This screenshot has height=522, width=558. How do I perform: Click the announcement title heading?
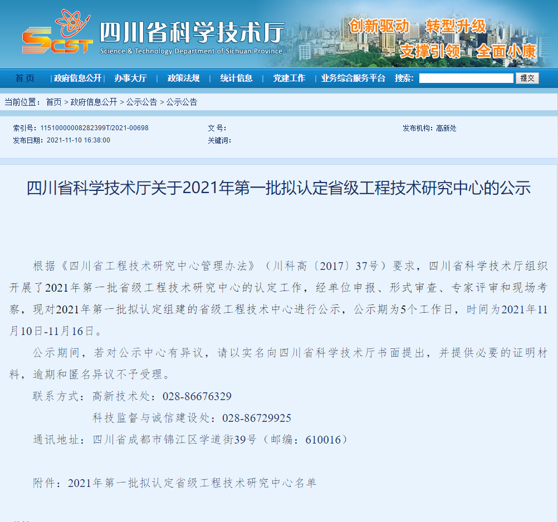(278, 187)
